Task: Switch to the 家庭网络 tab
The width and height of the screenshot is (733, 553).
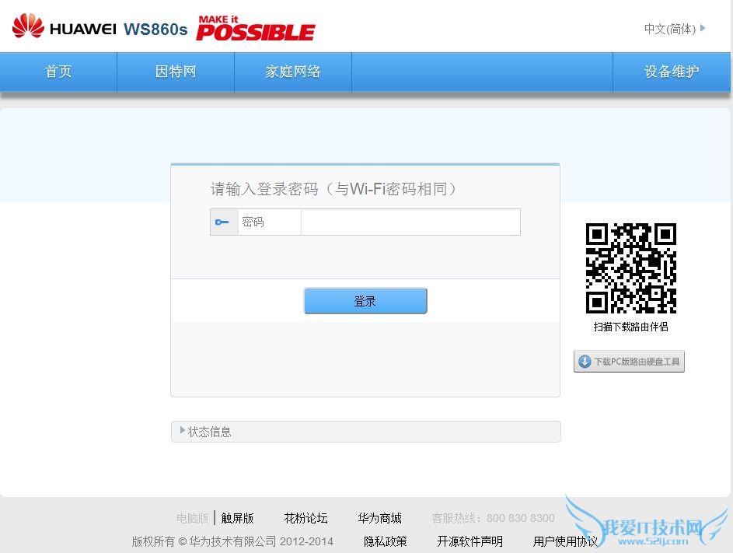Action: (293, 72)
